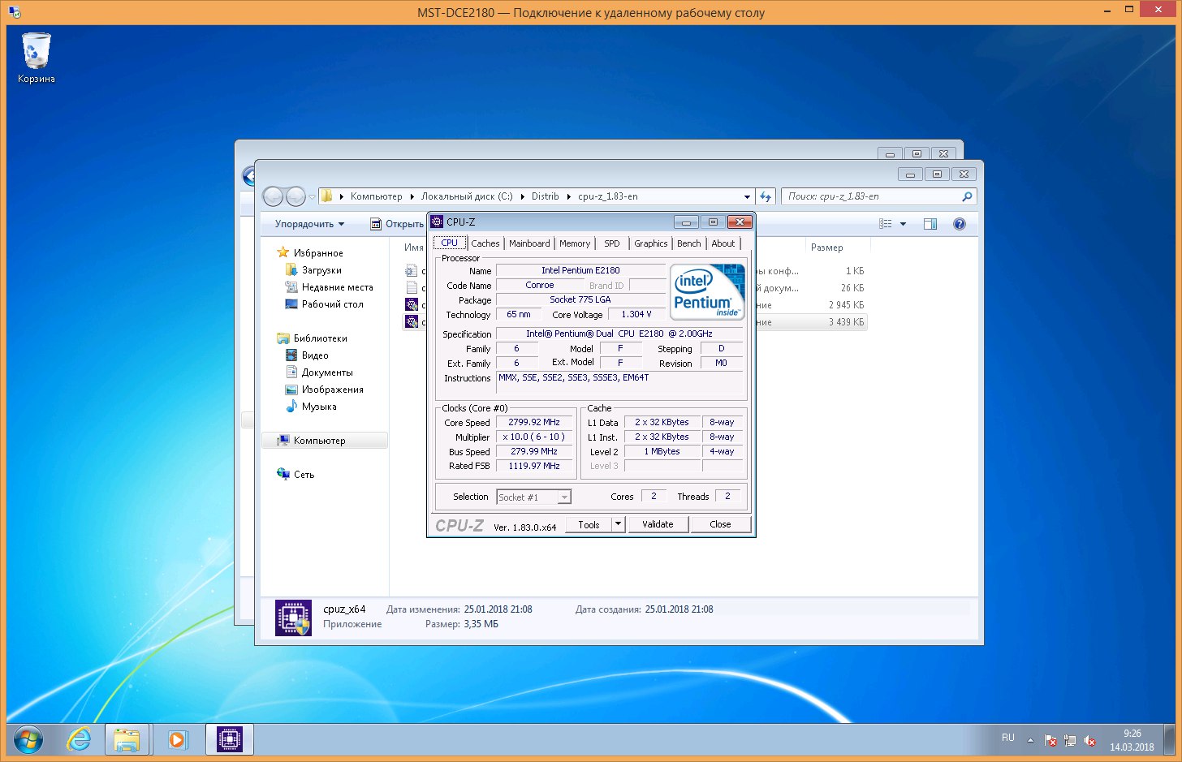
Task: Select the file row sized 26 КБ
Action: click(x=635, y=288)
